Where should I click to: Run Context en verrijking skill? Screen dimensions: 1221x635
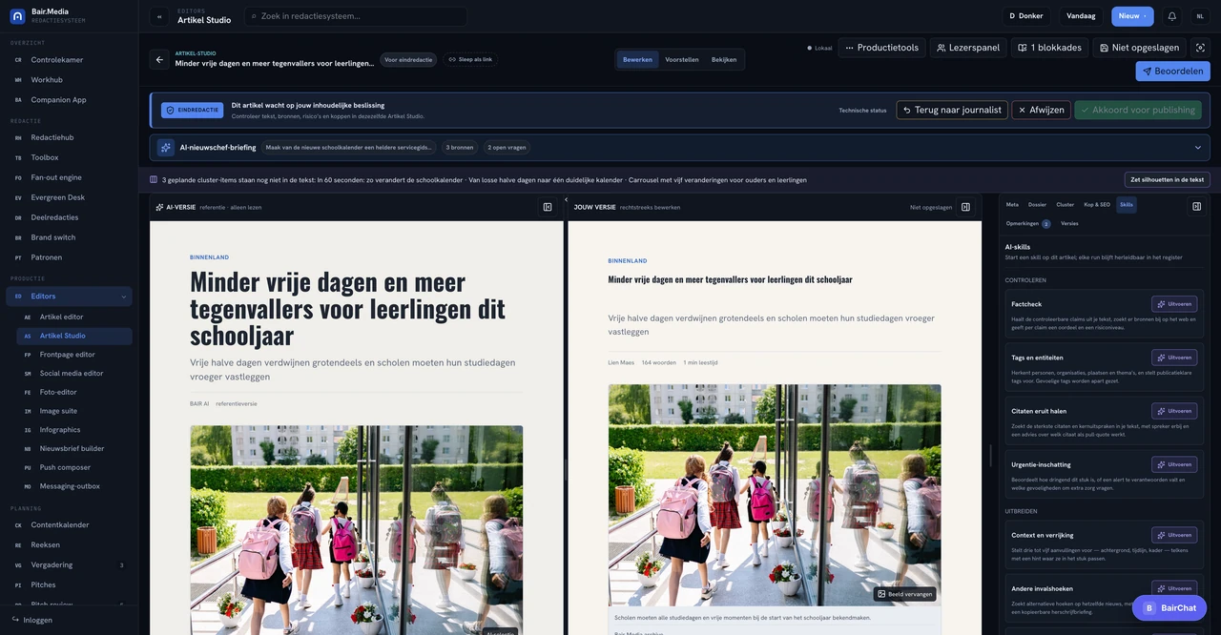tap(1174, 535)
